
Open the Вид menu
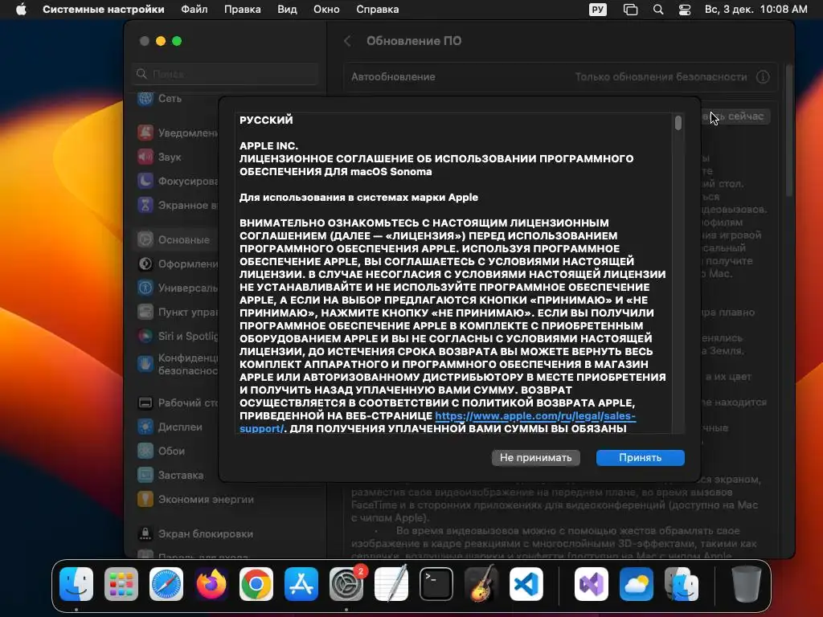point(287,10)
